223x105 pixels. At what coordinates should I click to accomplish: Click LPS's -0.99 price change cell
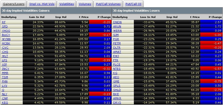click(x=100, y=60)
